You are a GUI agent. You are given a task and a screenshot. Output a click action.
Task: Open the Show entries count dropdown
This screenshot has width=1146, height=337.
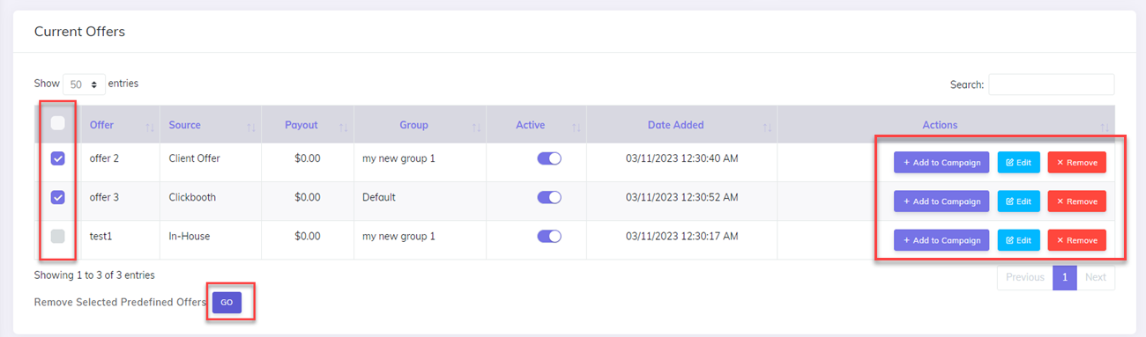pyautogui.click(x=84, y=84)
